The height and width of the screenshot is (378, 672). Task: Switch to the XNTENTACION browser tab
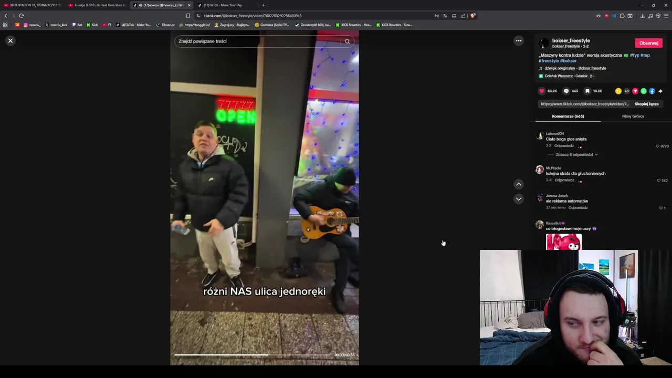[x=33, y=5]
